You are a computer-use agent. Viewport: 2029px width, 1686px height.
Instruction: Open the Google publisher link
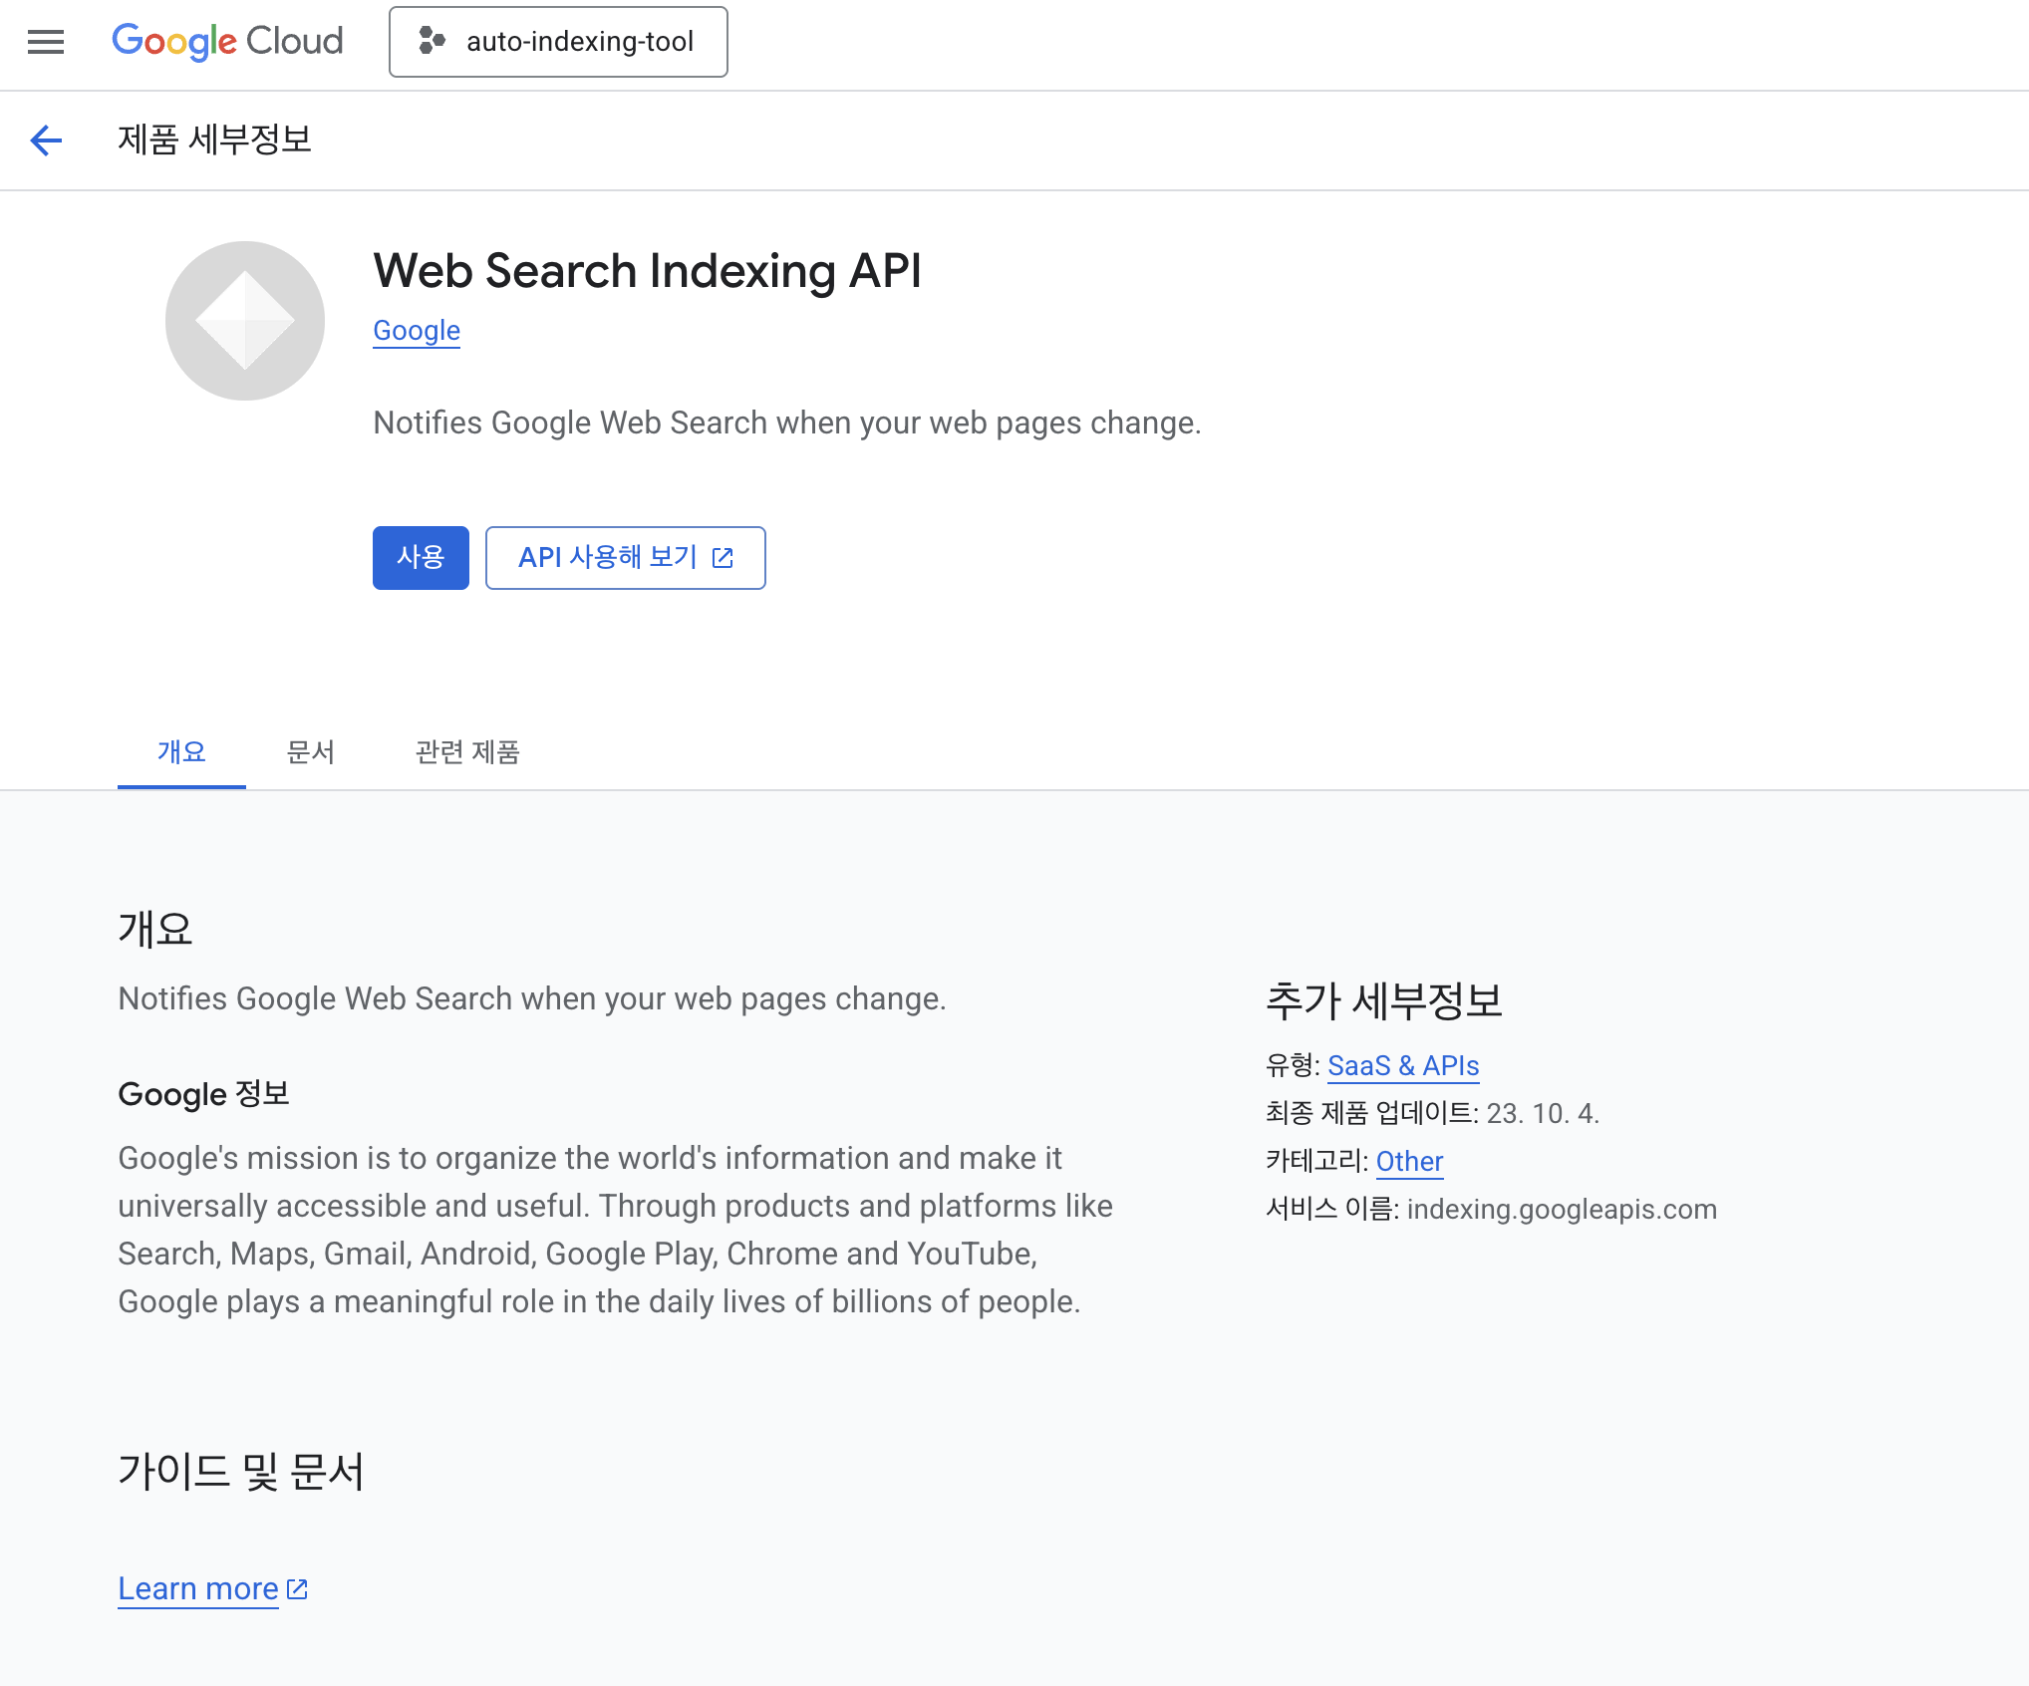pos(417,331)
